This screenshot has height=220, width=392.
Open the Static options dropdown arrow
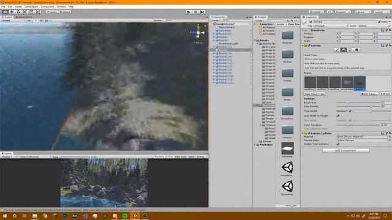(390, 22)
